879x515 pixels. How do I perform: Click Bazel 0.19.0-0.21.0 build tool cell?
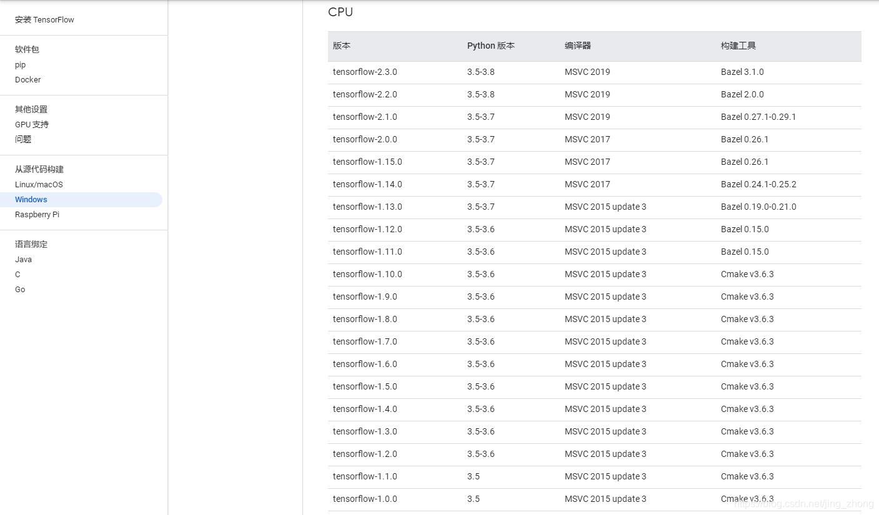coord(758,207)
